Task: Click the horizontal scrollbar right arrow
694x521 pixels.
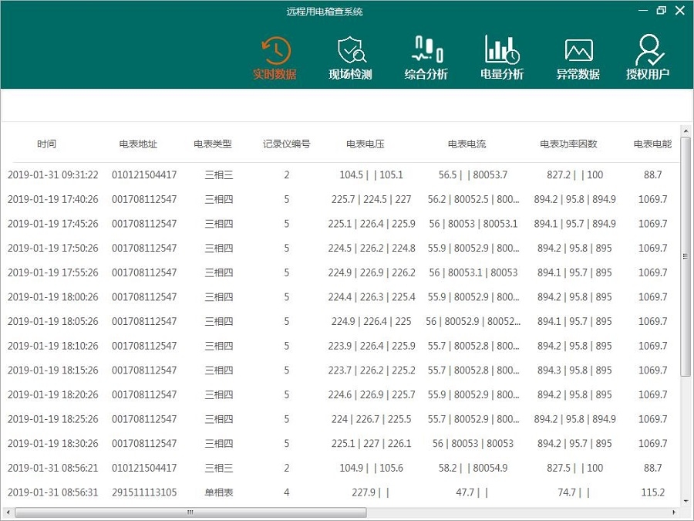Action: coord(675,512)
